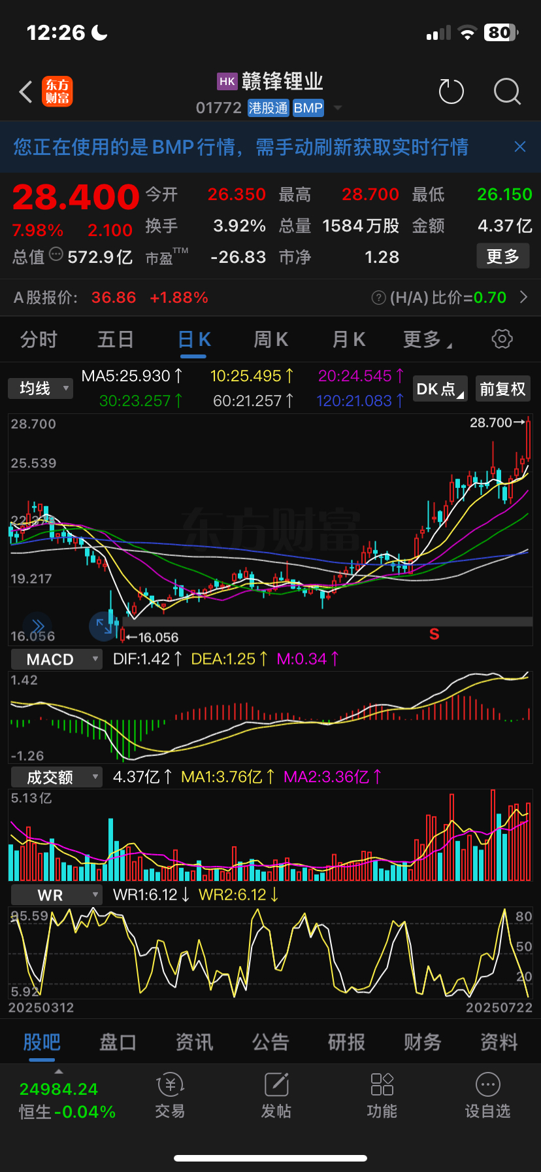Open the 资料 tab
Screen dimensions: 541x1172
coord(499,1042)
